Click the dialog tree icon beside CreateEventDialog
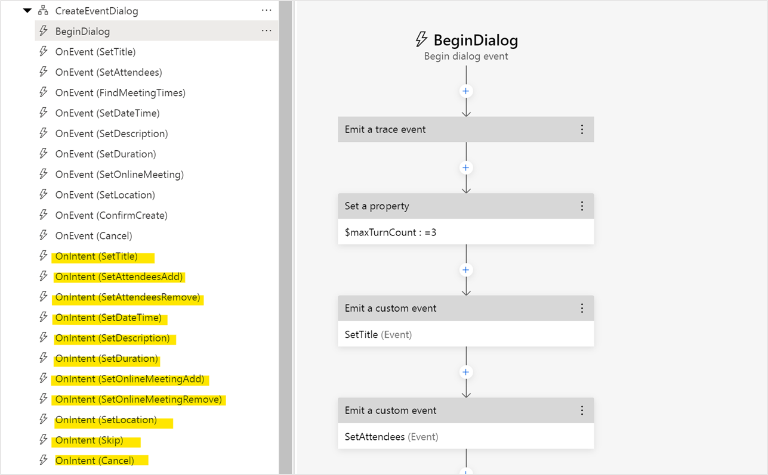 click(x=42, y=10)
